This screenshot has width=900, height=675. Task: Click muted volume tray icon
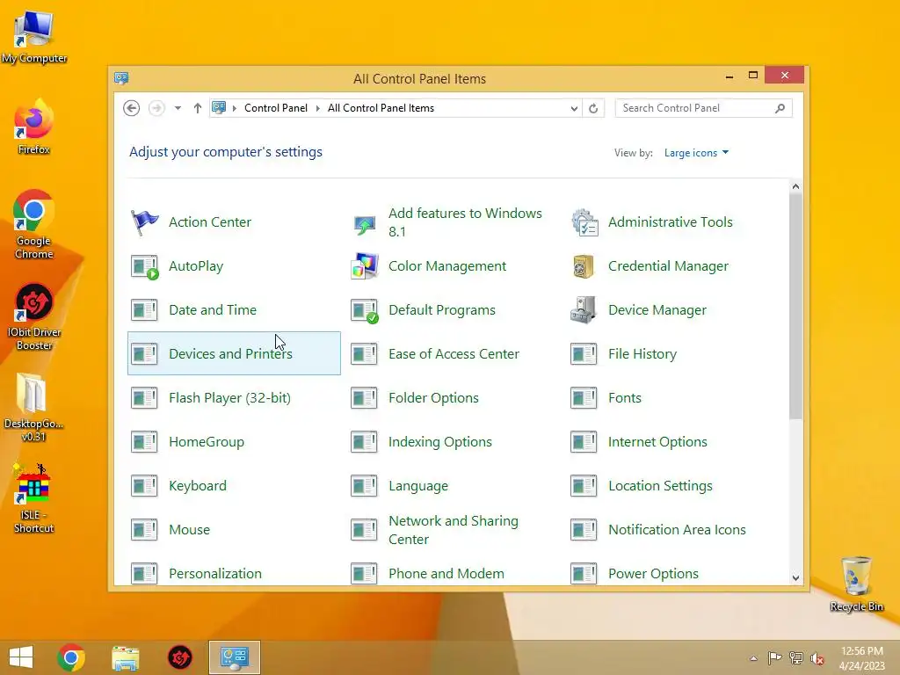[x=817, y=658]
